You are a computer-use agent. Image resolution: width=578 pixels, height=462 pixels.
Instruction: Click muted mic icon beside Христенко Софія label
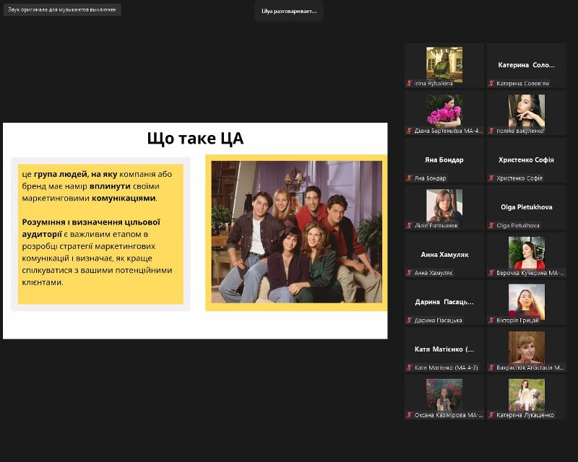(491, 178)
